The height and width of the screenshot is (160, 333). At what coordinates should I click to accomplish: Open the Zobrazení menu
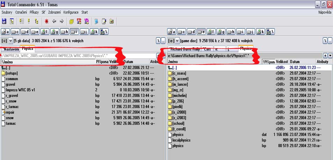tap(55, 12)
